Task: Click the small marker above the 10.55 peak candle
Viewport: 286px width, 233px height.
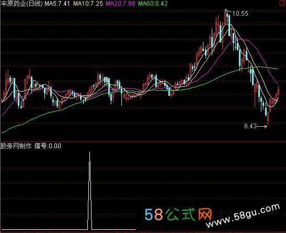Action: (226, 10)
